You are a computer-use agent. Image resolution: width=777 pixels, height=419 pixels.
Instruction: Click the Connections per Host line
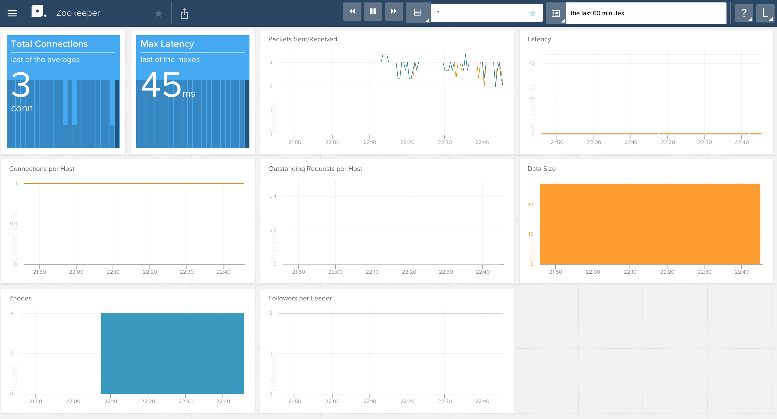(x=134, y=184)
